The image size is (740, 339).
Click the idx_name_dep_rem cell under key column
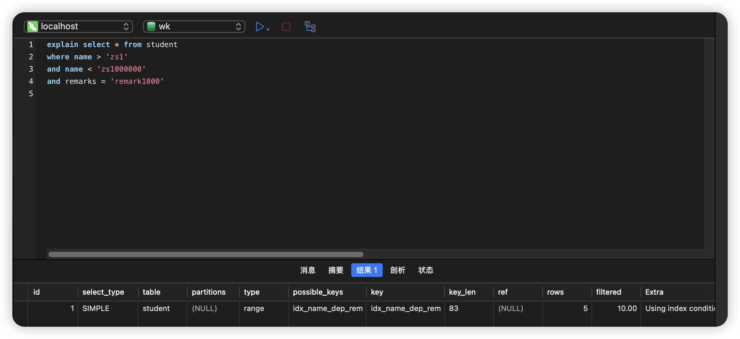click(405, 308)
